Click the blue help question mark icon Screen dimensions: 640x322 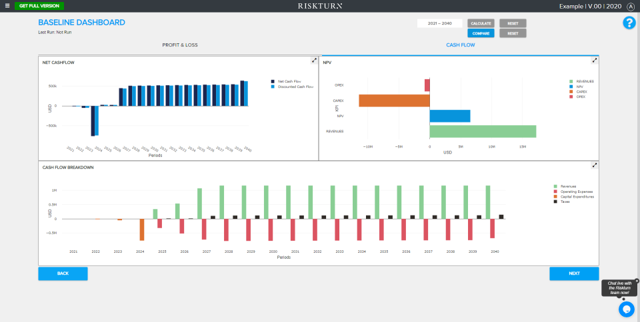click(x=629, y=23)
